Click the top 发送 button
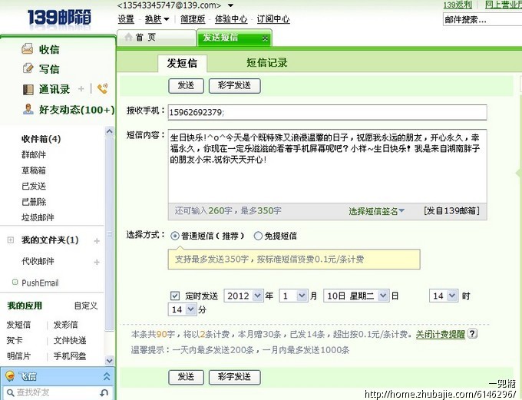 pos(186,86)
